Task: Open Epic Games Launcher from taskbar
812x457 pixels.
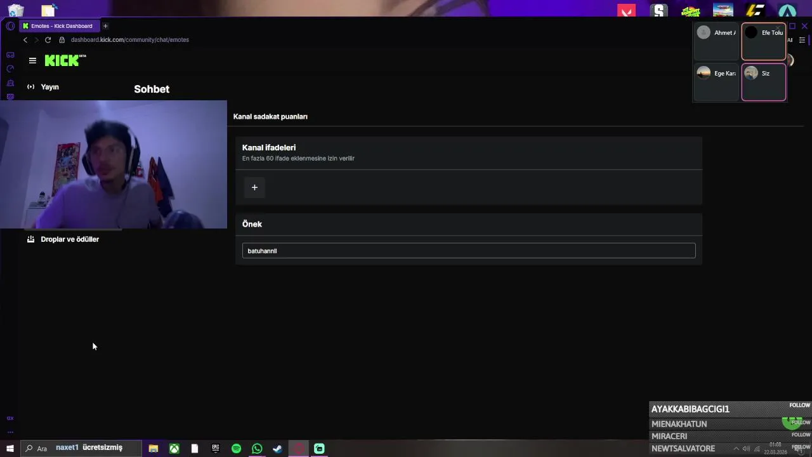Action: tap(216, 449)
